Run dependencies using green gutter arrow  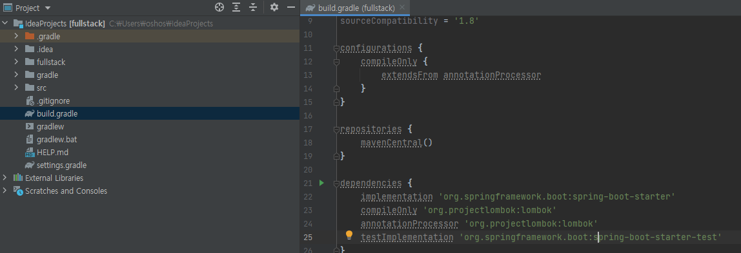tap(321, 183)
